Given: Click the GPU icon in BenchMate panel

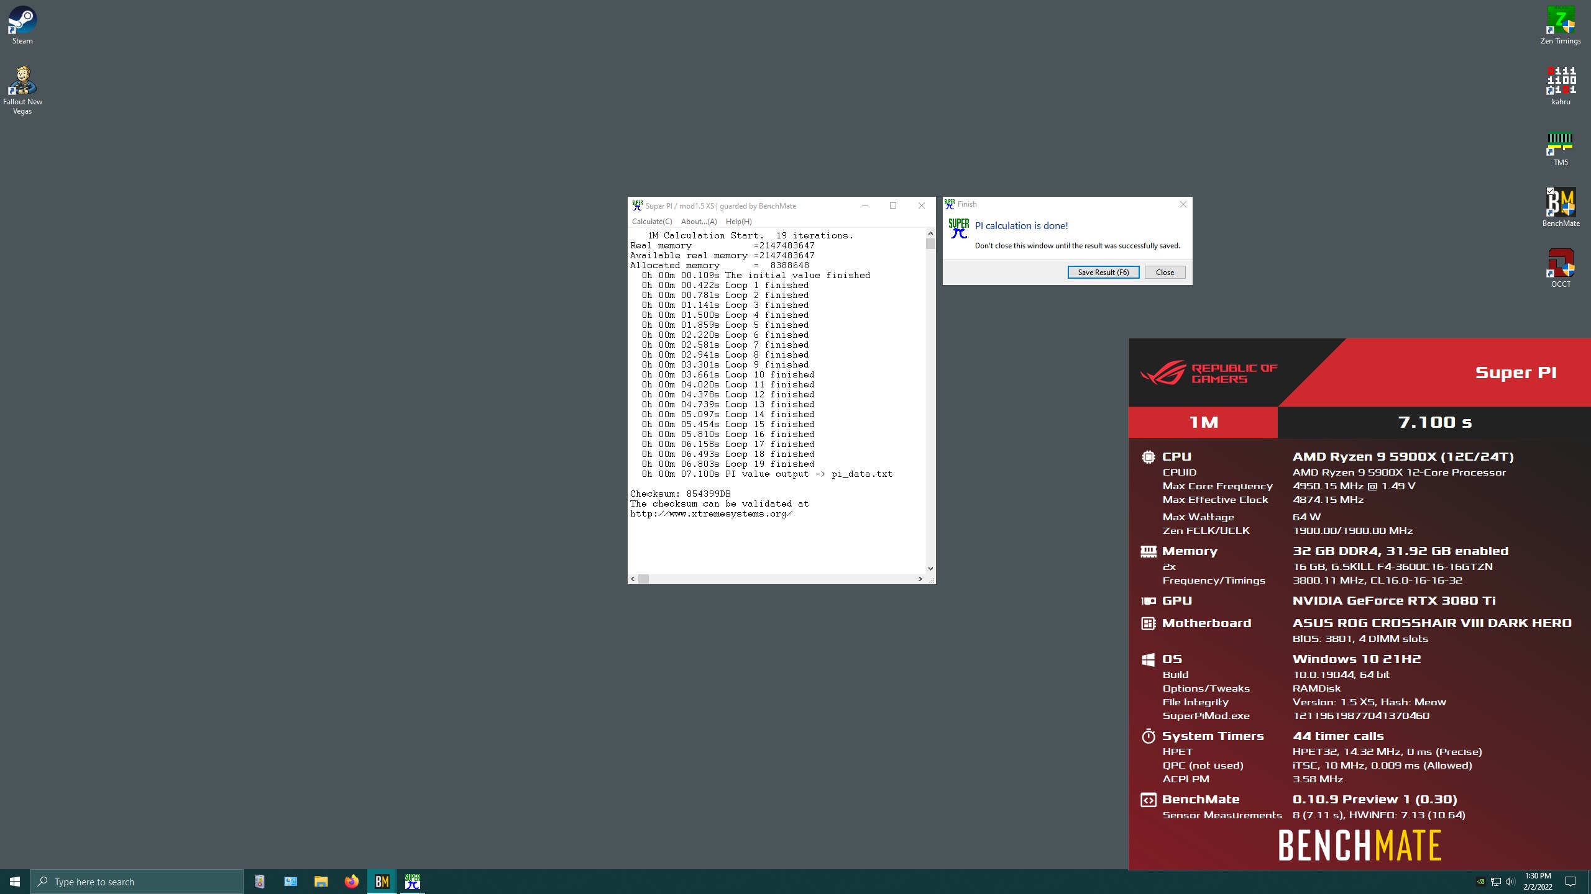Looking at the screenshot, I should coord(1148,601).
